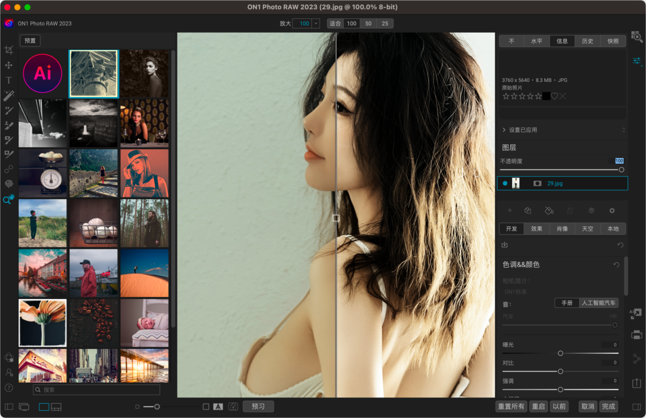The height and width of the screenshot is (418, 646).
Task: Open the 肖像 portrait tab
Action: [x=562, y=228]
